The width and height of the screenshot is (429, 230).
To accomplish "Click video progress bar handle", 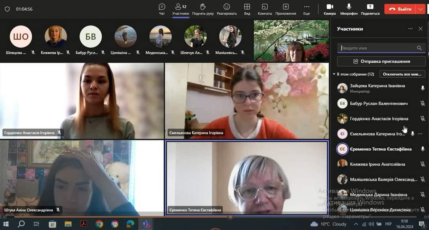I will click(x=230, y=217).
